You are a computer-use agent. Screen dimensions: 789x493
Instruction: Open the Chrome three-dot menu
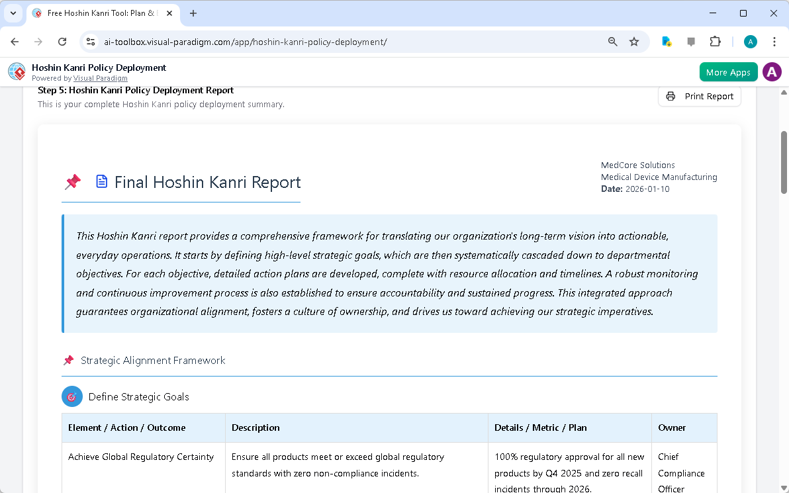click(x=774, y=41)
